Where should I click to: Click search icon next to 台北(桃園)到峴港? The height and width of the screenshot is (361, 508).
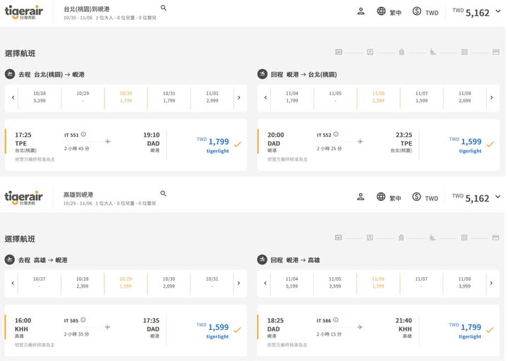coord(164,8)
